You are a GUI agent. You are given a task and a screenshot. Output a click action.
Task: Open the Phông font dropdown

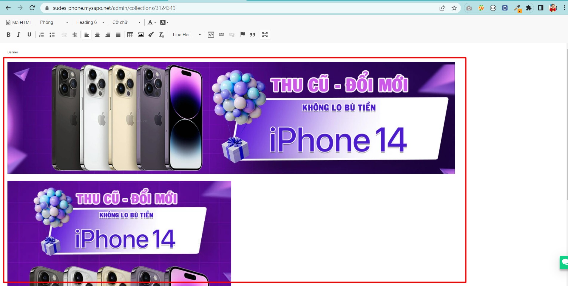pyautogui.click(x=54, y=22)
